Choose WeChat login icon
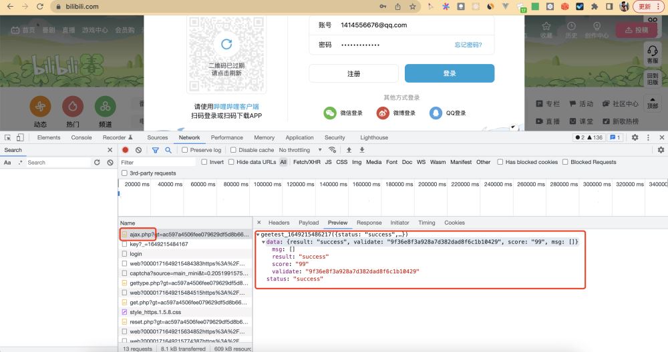This screenshot has height=352, width=668. pyautogui.click(x=330, y=113)
